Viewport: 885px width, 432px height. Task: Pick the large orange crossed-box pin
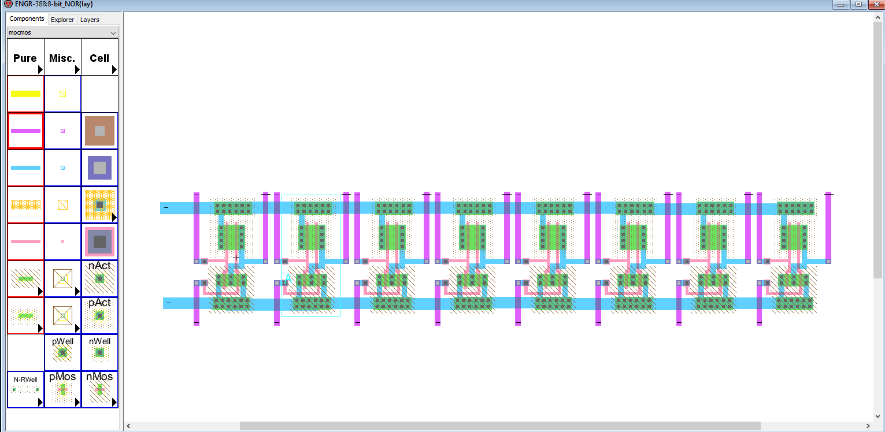point(62,204)
